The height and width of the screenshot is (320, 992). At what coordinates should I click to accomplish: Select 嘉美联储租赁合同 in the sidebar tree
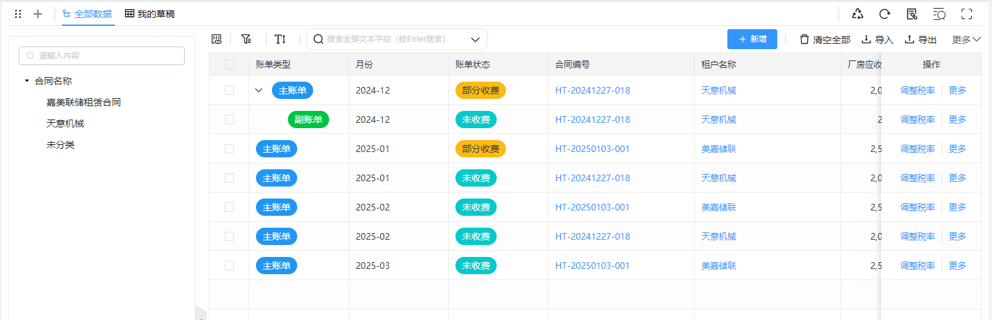point(84,102)
